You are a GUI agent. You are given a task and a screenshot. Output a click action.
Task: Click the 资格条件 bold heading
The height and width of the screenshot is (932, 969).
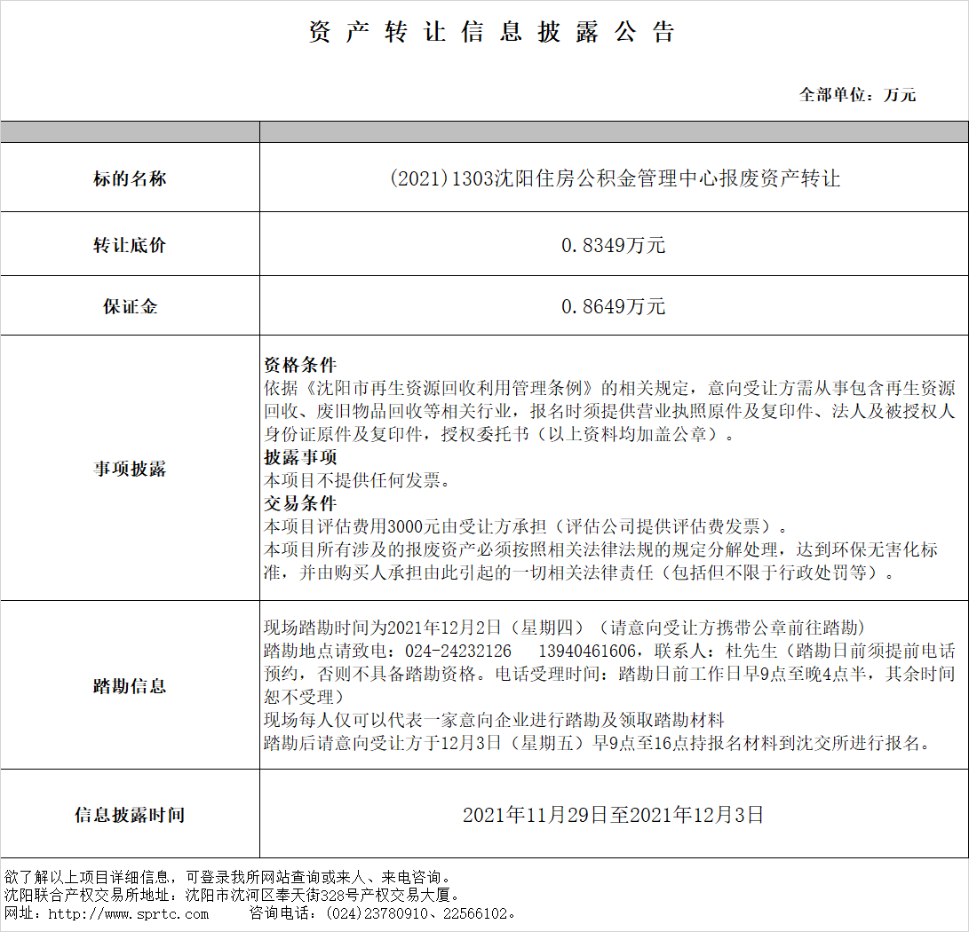point(300,365)
